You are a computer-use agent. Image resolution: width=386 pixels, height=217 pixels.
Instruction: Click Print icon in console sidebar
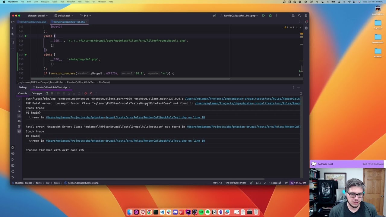click(x=19, y=121)
